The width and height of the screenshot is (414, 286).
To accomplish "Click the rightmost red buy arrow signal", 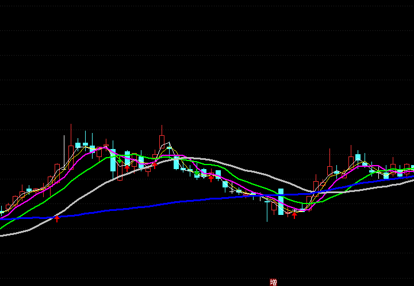I will tap(294, 216).
